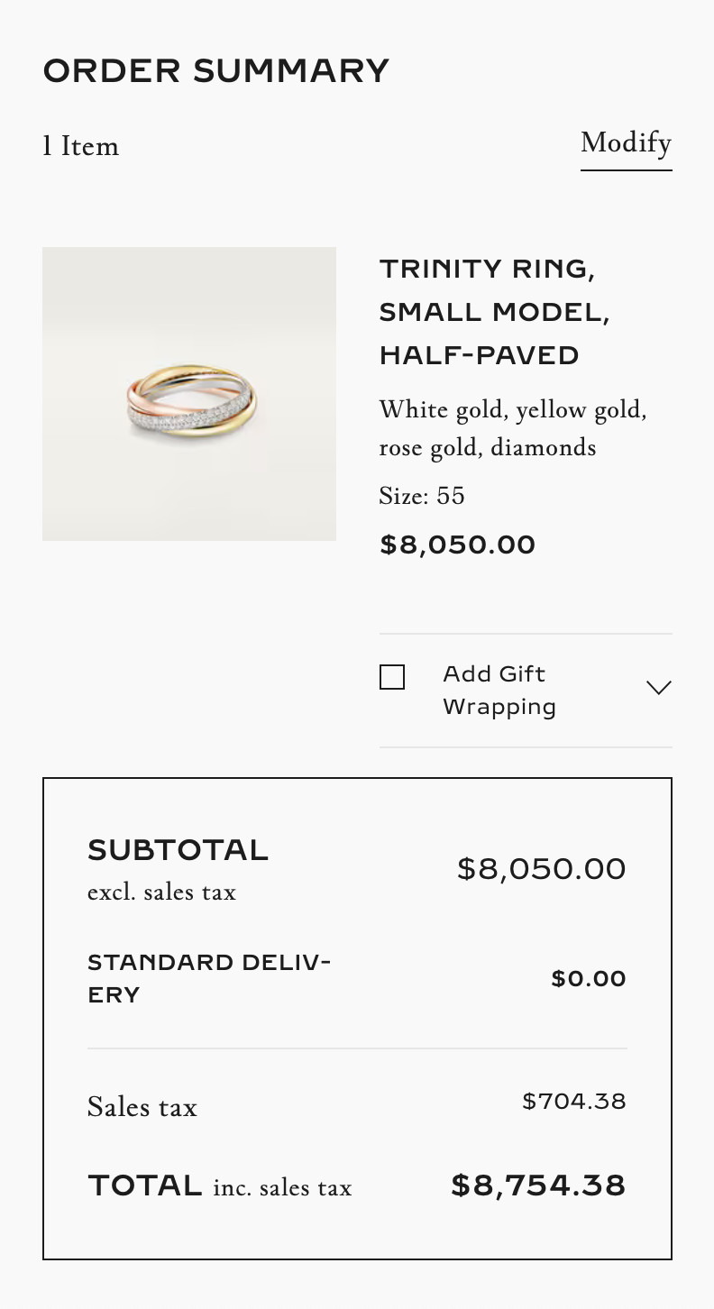Click the $0.00 delivery cost
Image resolution: width=714 pixels, height=1309 pixels.
pyautogui.click(x=588, y=979)
